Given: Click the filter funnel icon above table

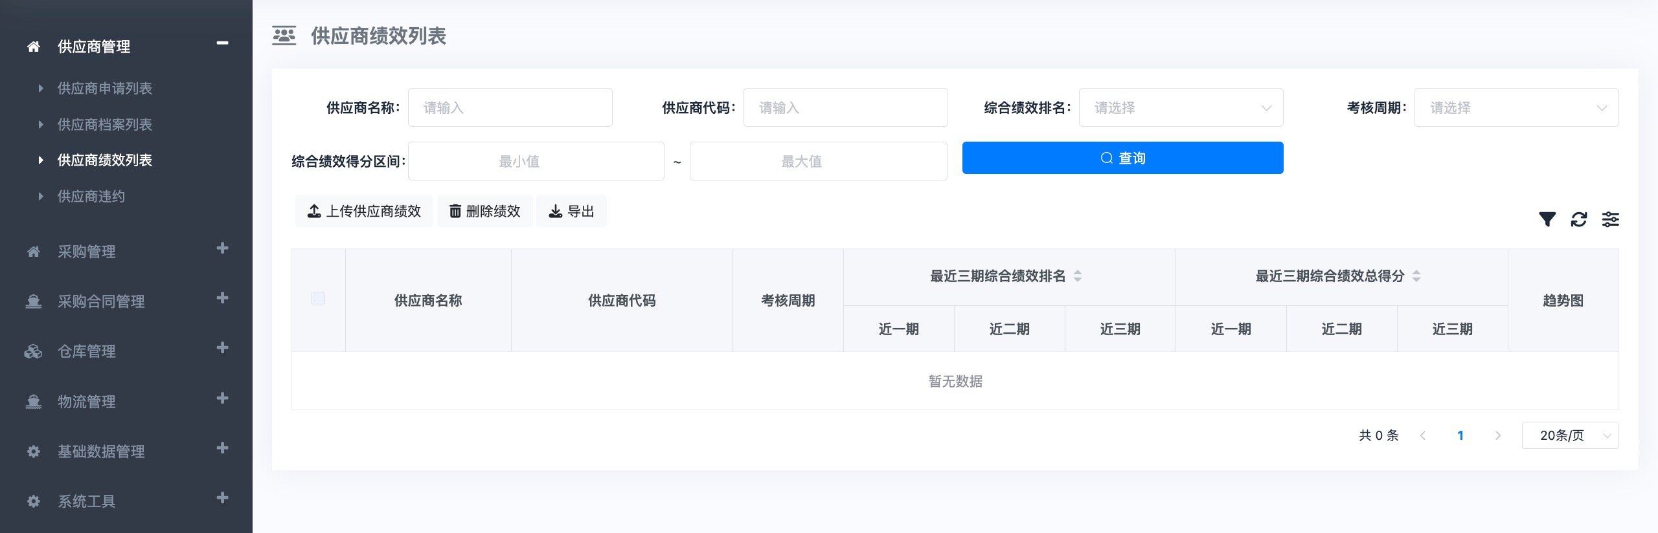Looking at the screenshot, I should pos(1547,220).
